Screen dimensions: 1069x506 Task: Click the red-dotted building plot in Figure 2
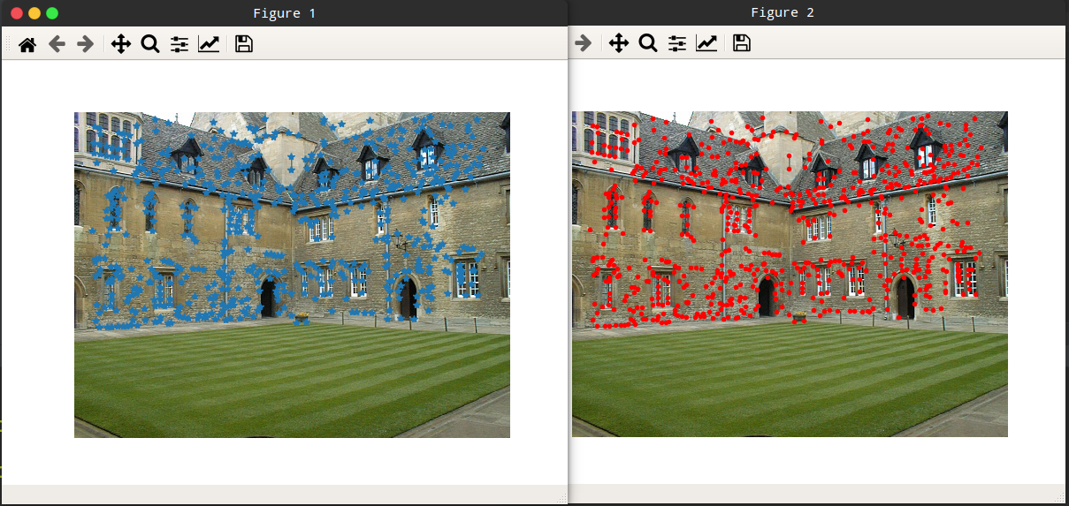790,274
